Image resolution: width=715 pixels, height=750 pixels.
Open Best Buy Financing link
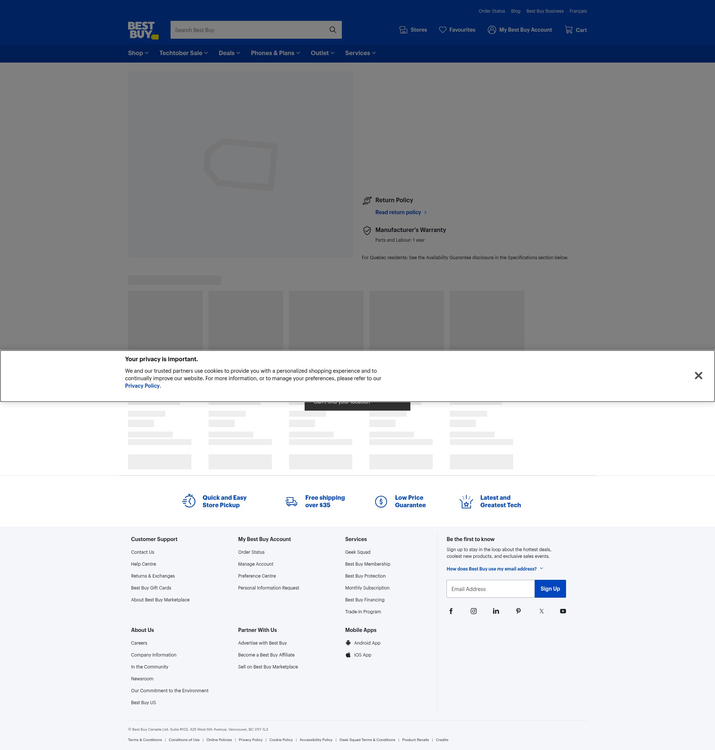[365, 600]
